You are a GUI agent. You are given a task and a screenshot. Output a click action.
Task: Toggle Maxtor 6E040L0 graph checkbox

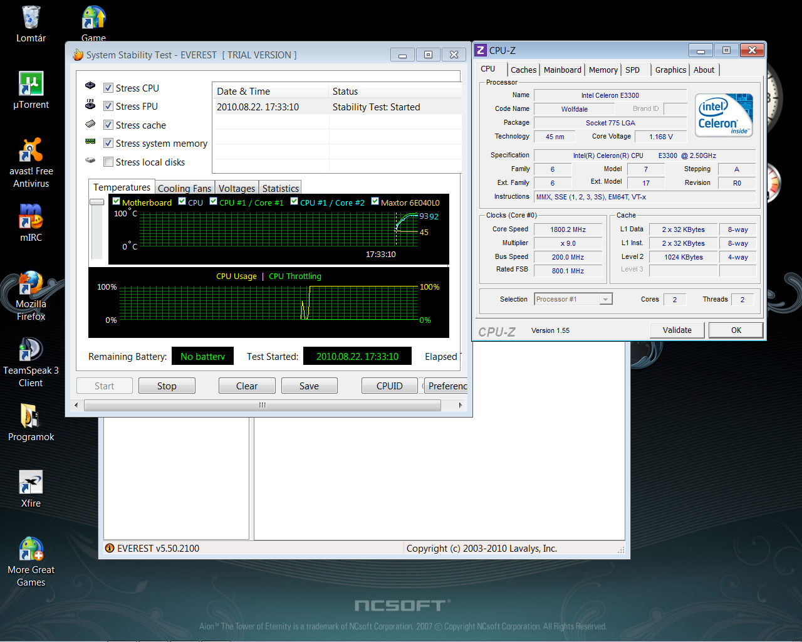coord(375,201)
